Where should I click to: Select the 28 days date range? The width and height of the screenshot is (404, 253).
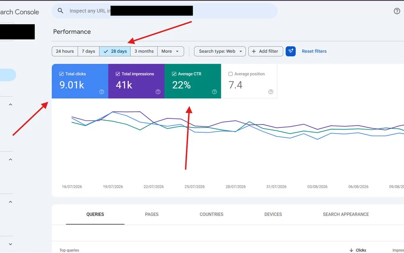115,51
